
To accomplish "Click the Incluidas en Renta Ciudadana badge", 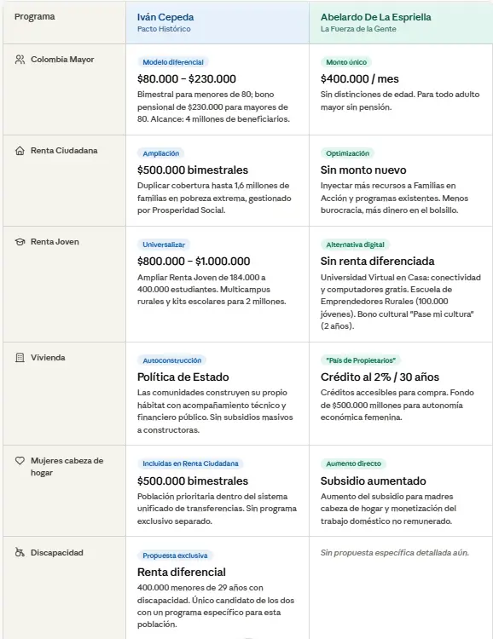I will point(190,463).
